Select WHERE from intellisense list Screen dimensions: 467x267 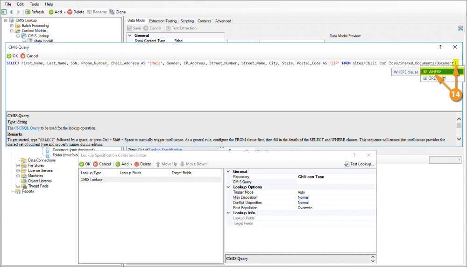442,72
